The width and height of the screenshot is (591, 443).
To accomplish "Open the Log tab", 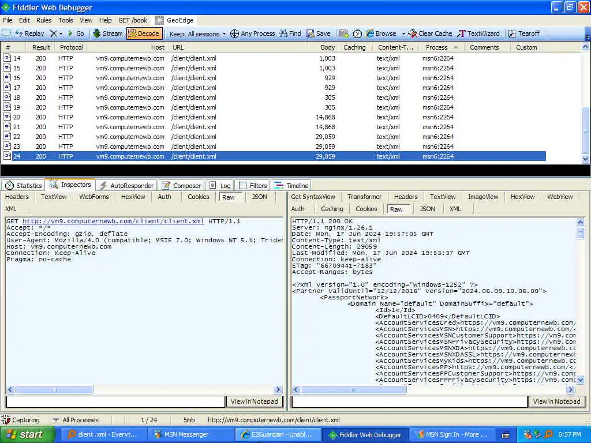I will (220, 185).
